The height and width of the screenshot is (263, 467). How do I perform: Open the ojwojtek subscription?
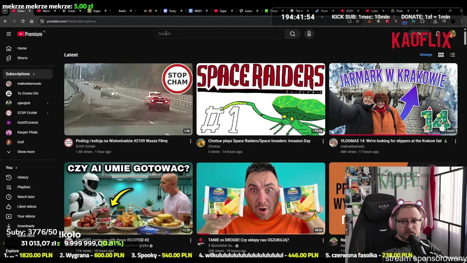pos(28,103)
